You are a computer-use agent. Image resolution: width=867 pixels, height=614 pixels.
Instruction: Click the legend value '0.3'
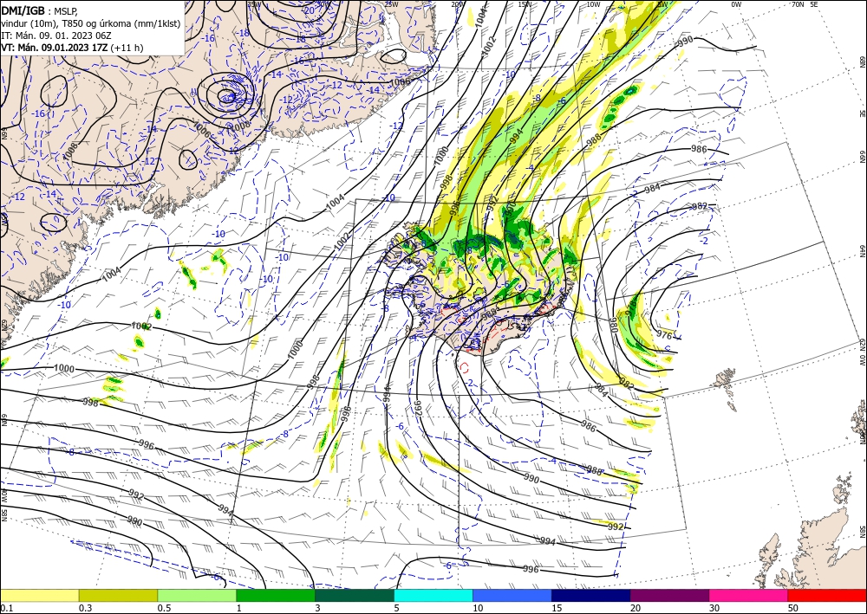click(x=85, y=608)
